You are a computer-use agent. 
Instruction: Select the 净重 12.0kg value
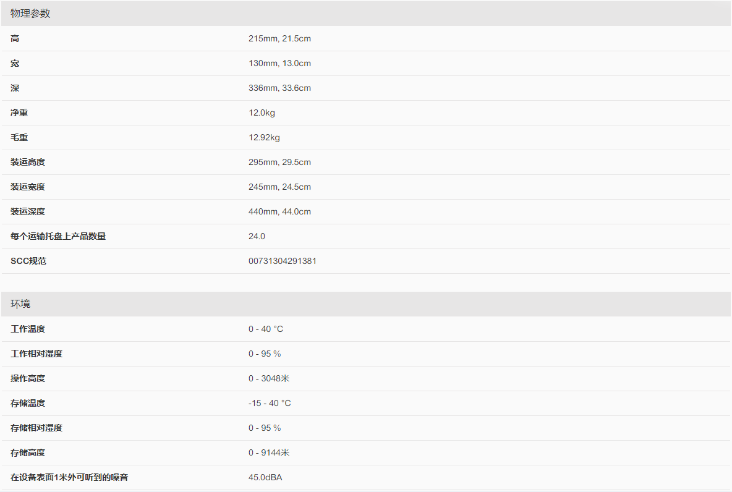[262, 112]
